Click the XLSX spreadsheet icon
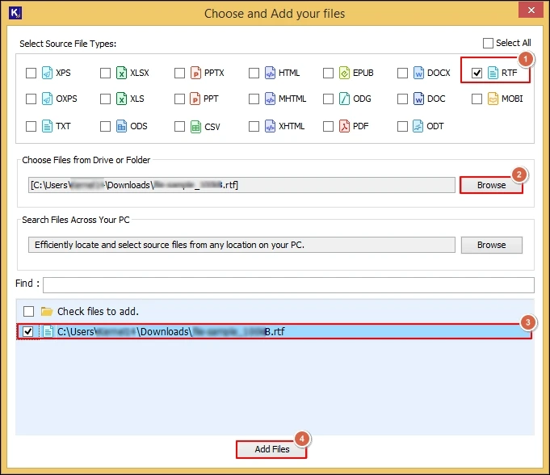 coord(121,73)
